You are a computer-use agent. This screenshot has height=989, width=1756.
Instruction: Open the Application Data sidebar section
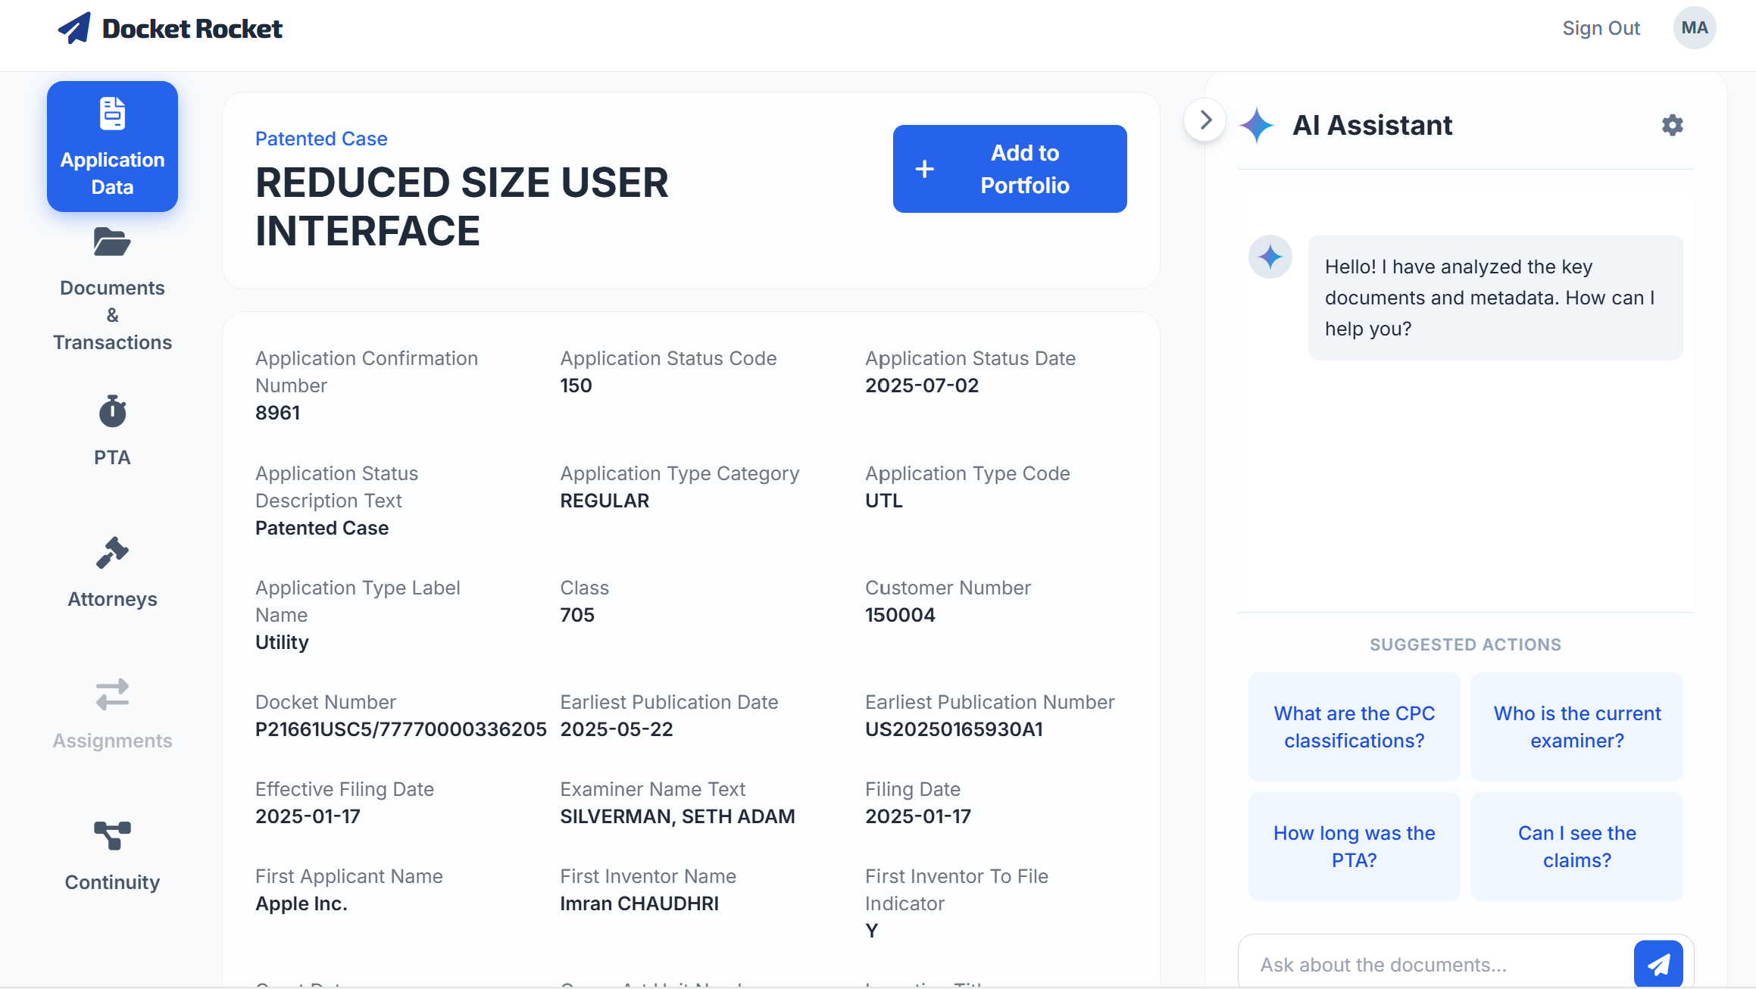point(112,146)
